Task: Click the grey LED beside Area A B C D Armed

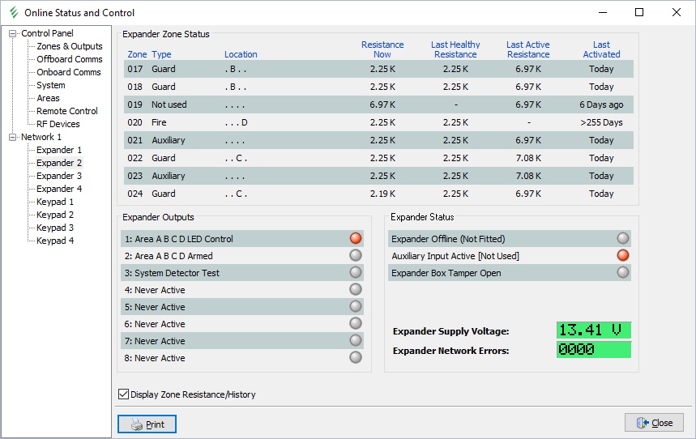Action: [355, 256]
